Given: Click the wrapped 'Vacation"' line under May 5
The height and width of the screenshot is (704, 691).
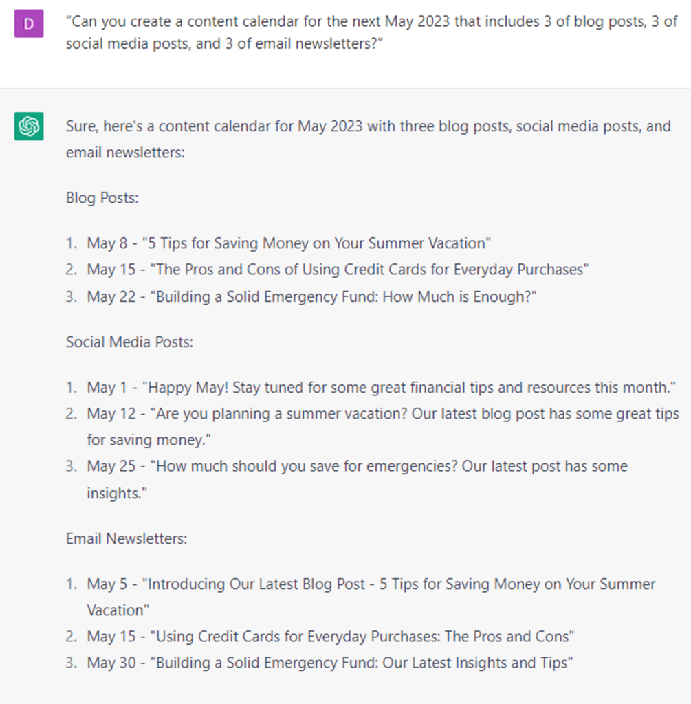Looking at the screenshot, I should [118, 610].
